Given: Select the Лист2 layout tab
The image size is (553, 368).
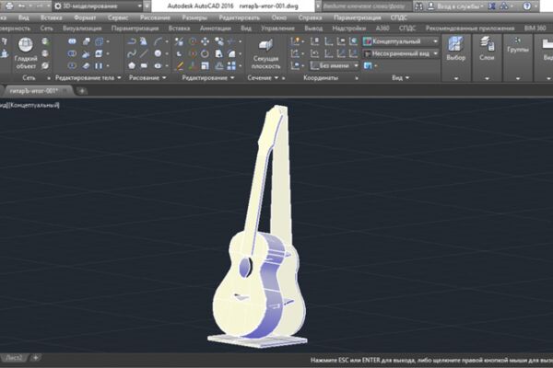Looking at the screenshot, I should coord(14,358).
